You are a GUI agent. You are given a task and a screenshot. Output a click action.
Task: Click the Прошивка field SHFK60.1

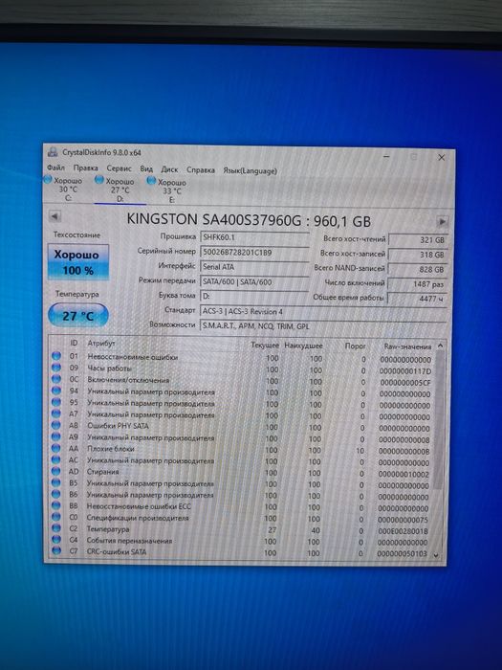point(254,237)
